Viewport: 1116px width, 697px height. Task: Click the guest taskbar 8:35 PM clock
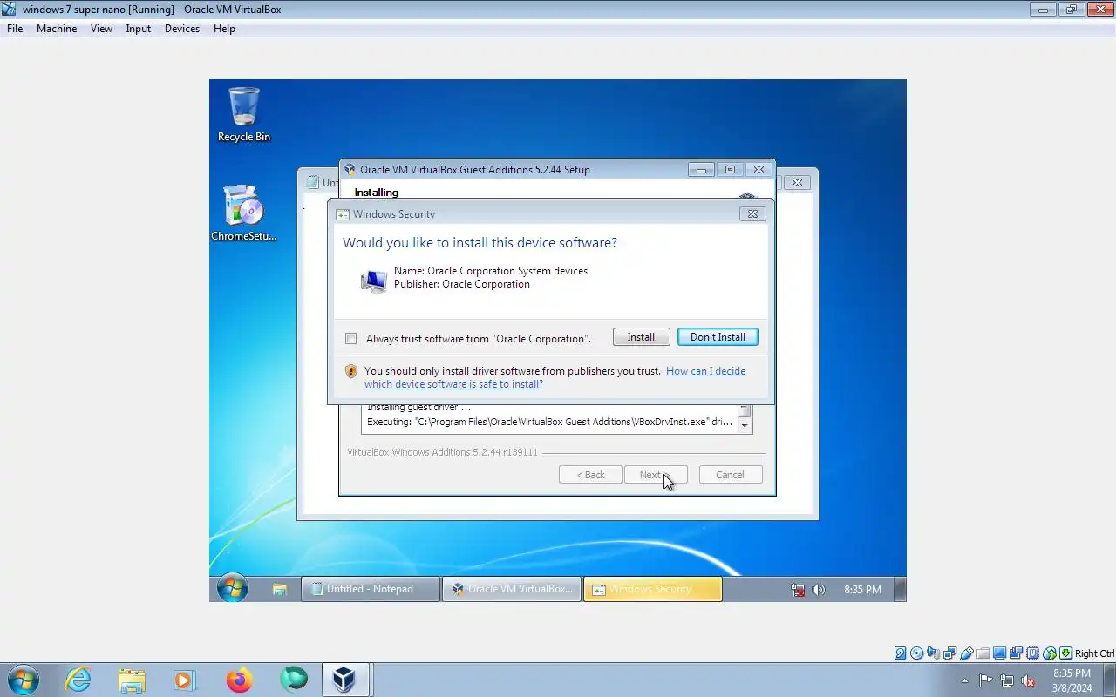[862, 590]
